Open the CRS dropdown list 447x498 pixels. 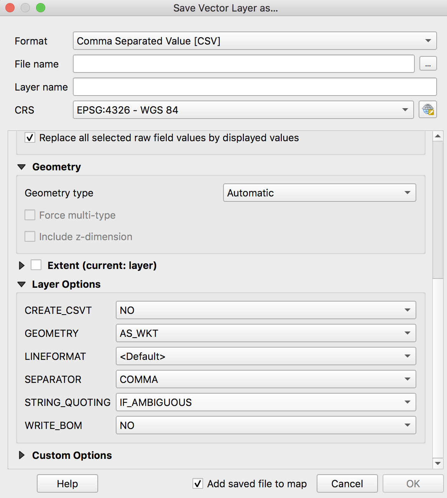coord(243,110)
